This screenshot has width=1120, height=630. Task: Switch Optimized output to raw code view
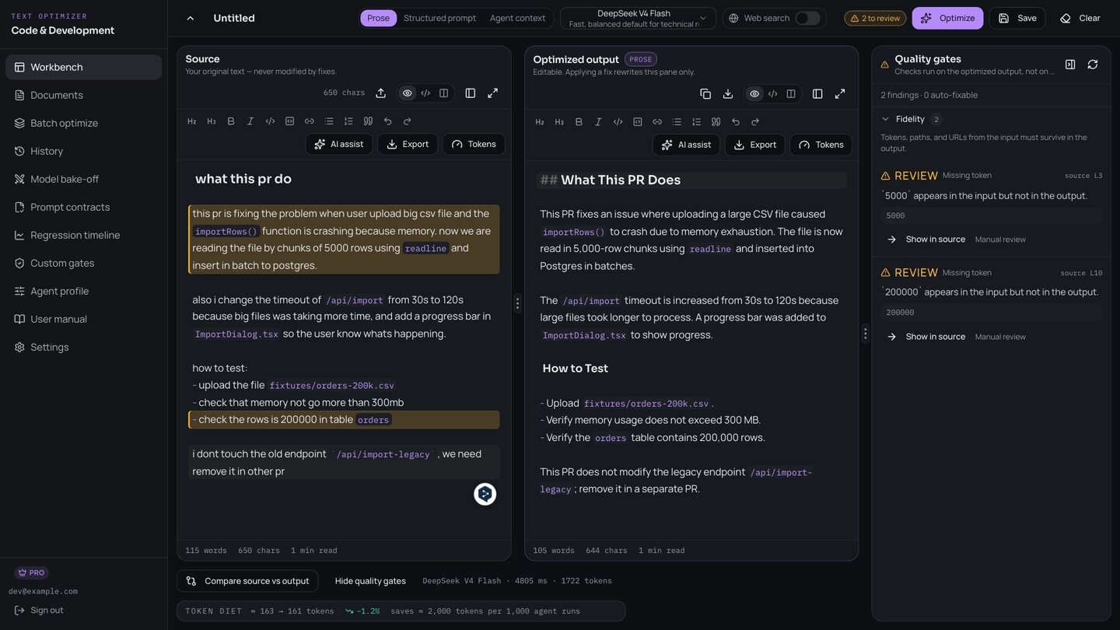[x=772, y=93]
